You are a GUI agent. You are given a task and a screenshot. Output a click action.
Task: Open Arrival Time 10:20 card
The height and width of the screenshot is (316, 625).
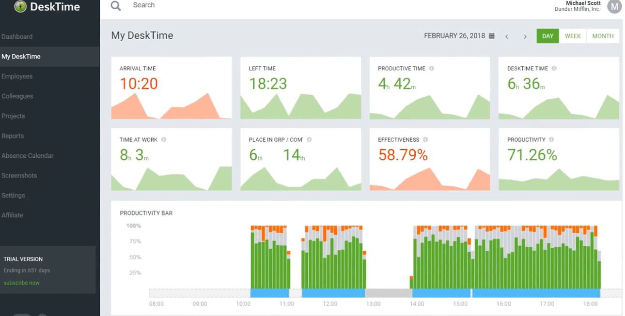coord(172,88)
